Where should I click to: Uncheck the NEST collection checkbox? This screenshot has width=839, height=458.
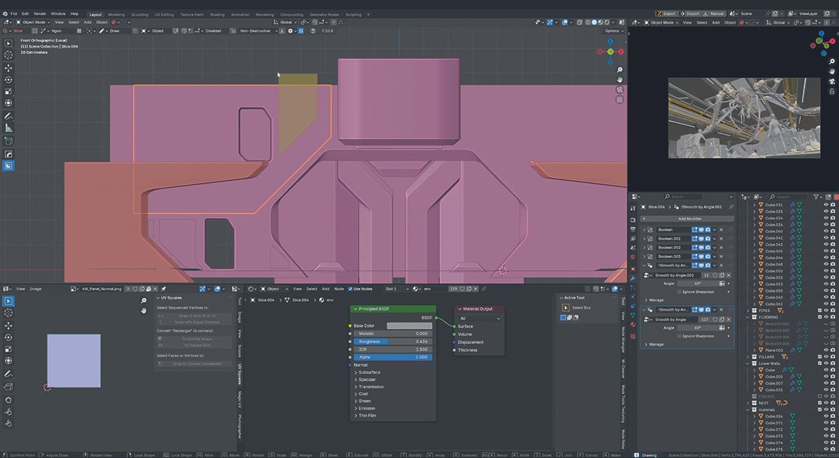coord(820,403)
